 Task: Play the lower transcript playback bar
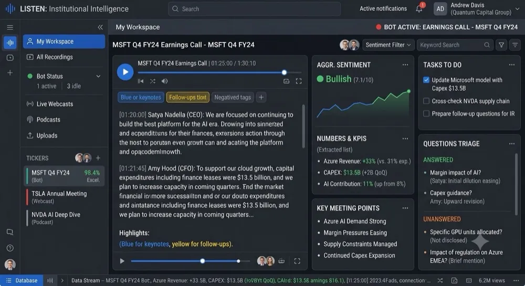[122, 261]
